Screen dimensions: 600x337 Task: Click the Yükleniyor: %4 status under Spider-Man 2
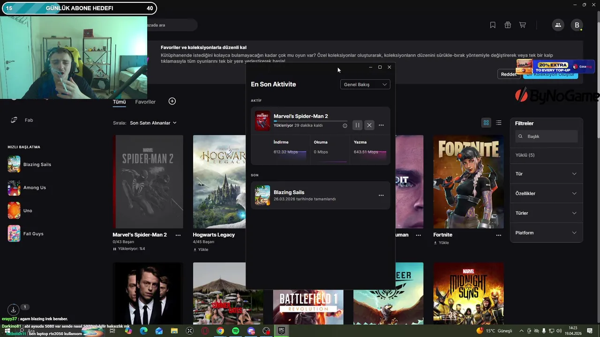(x=129, y=249)
